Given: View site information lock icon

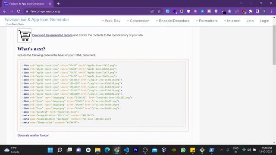Looking at the screenshot, I should [27, 11].
